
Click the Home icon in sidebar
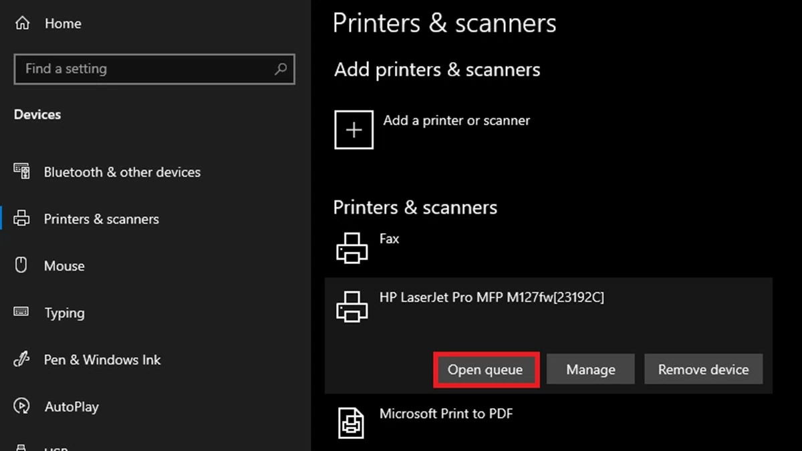point(23,23)
